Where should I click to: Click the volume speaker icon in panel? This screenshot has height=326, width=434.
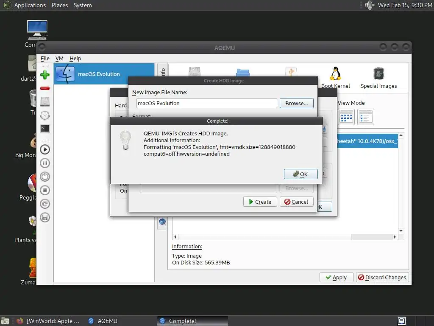pyautogui.click(x=370, y=5)
